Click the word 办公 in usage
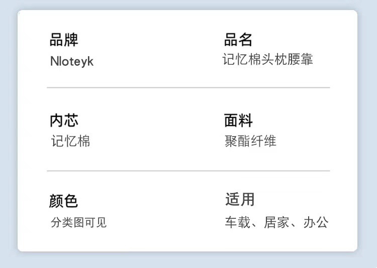The image size is (377, 268). (316, 222)
